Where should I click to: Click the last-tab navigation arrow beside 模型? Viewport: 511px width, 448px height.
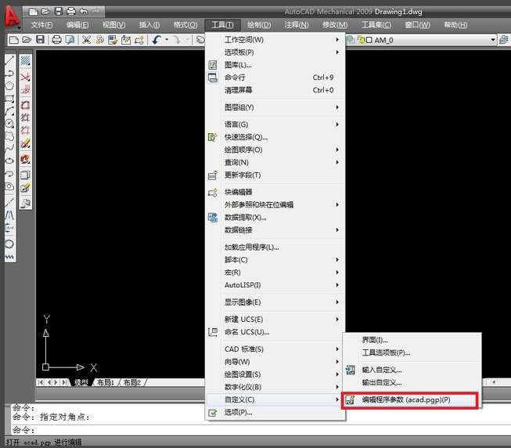tap(64, 382)
